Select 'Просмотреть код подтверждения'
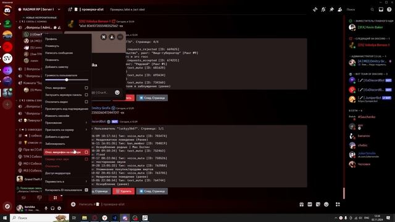 (x=66, y=109)
